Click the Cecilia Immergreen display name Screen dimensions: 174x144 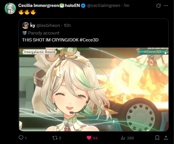tap(49, 6)
